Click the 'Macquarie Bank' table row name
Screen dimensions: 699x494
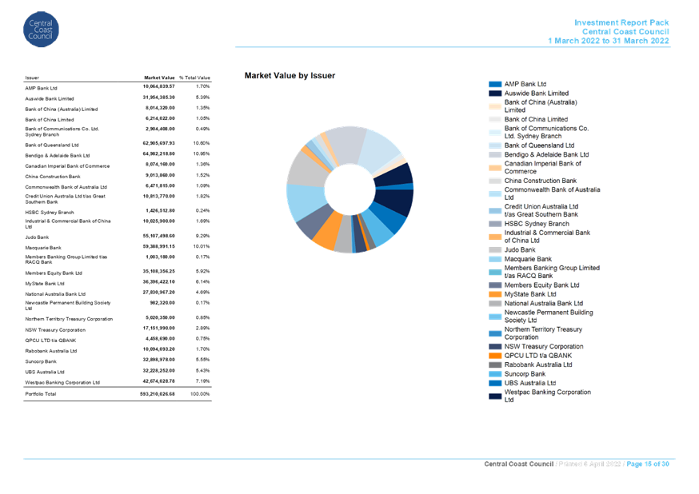[x=43, y=248]
